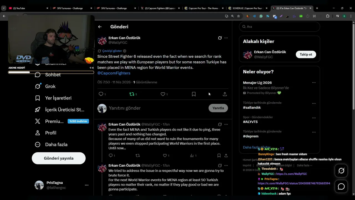Click the Ara search field
This screenshot has width=355, height=200.
pyautogui.click(x=279, y=27)
